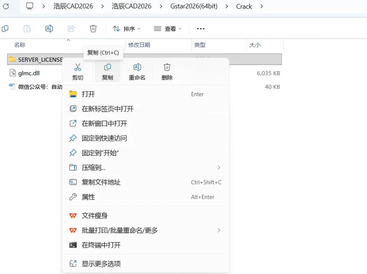Choose 打开 in the context menu

tap(145, 94)
